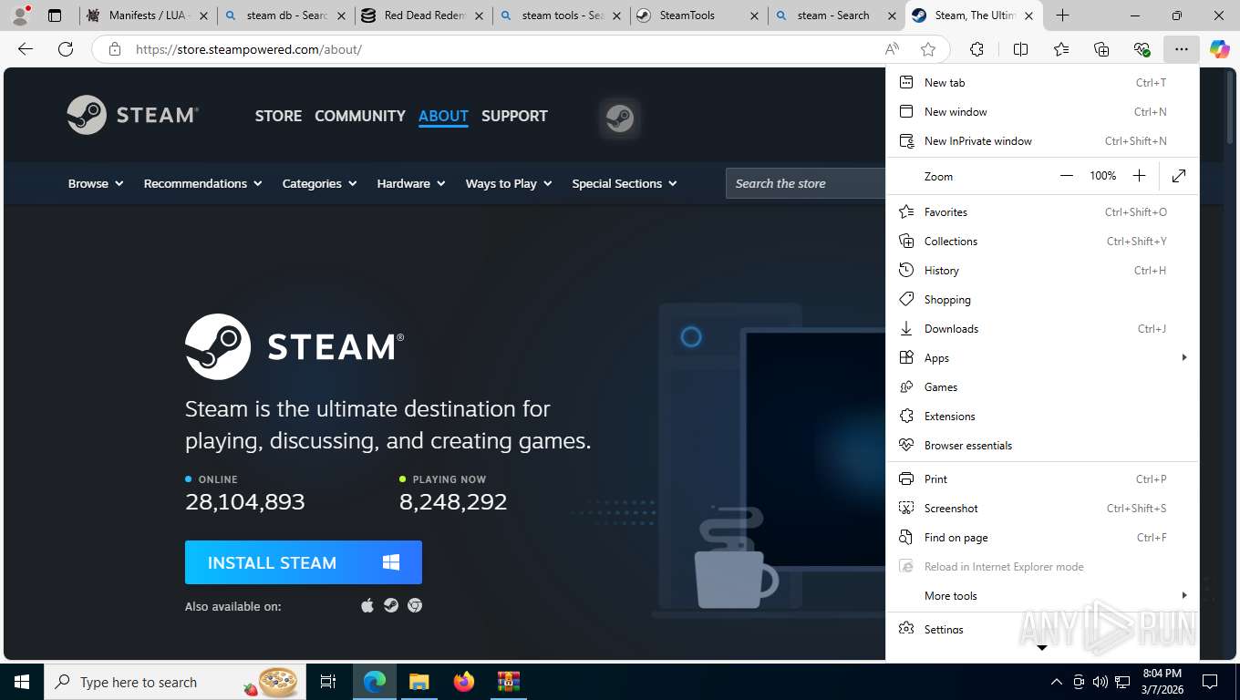Open Browser essentials heart toolbar icon
This screenshot has height=700, width=1240.
tap(1142, 49)
